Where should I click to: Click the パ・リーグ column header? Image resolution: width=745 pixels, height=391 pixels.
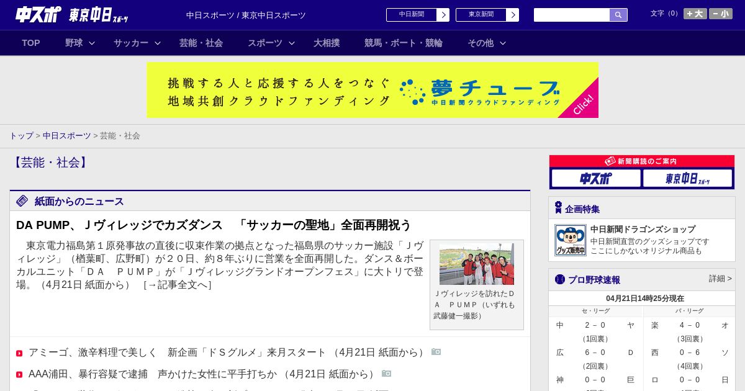click(690, 311)
